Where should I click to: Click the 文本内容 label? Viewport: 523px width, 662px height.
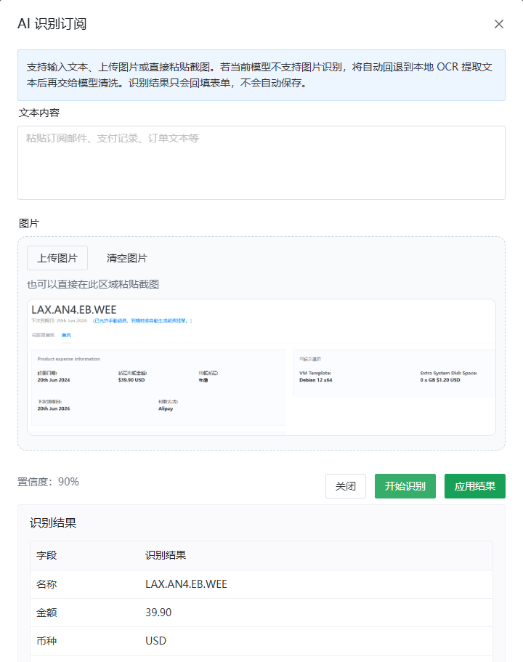tap(39, 113)
